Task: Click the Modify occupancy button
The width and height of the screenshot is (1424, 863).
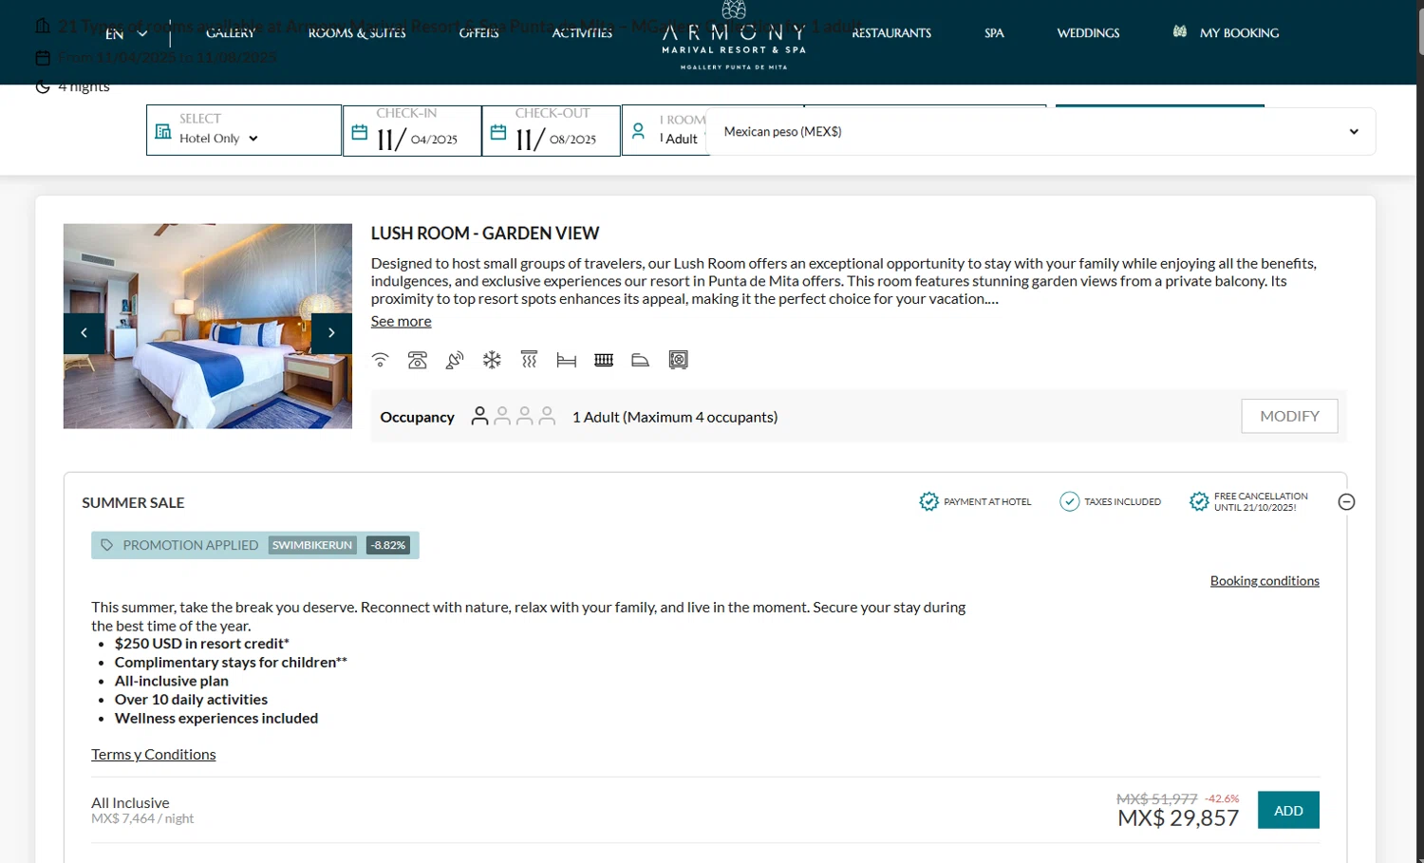Action: point(1289,416)
